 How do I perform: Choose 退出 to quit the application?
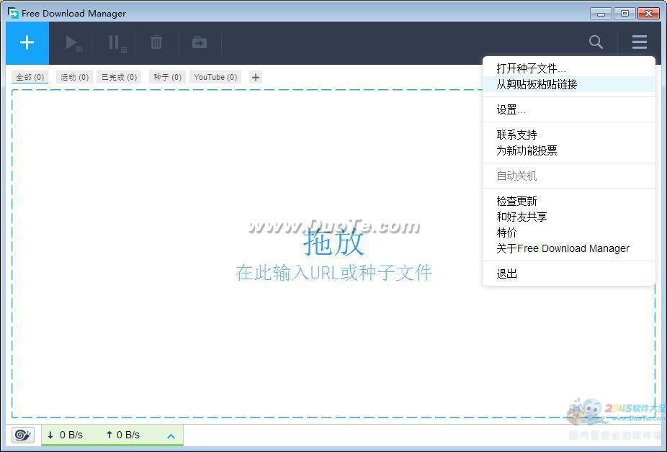[x=507, y=274]
